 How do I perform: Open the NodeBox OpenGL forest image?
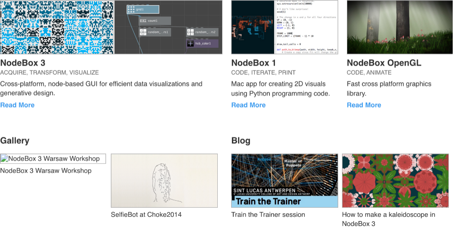pos(400,27)
